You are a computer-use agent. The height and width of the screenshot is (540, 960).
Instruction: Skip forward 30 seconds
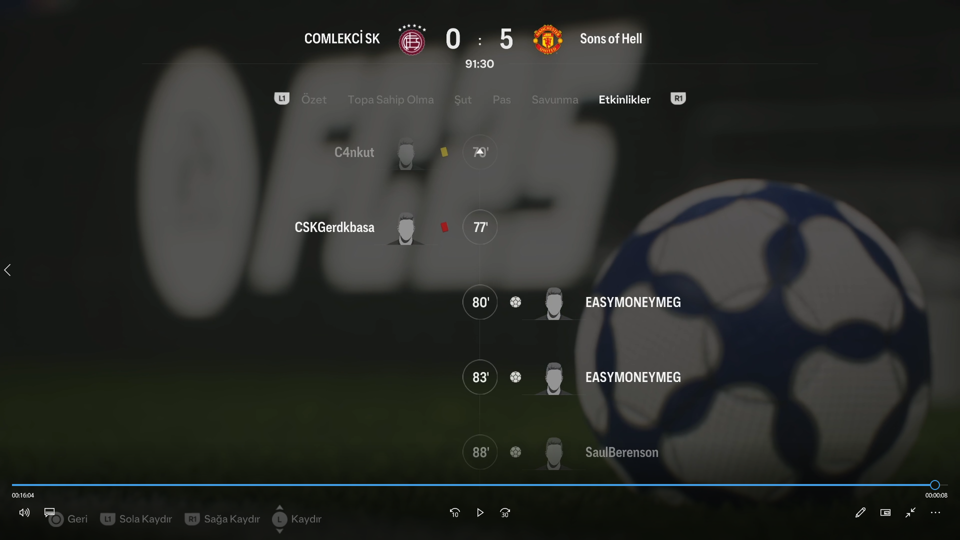coord(505,512)
